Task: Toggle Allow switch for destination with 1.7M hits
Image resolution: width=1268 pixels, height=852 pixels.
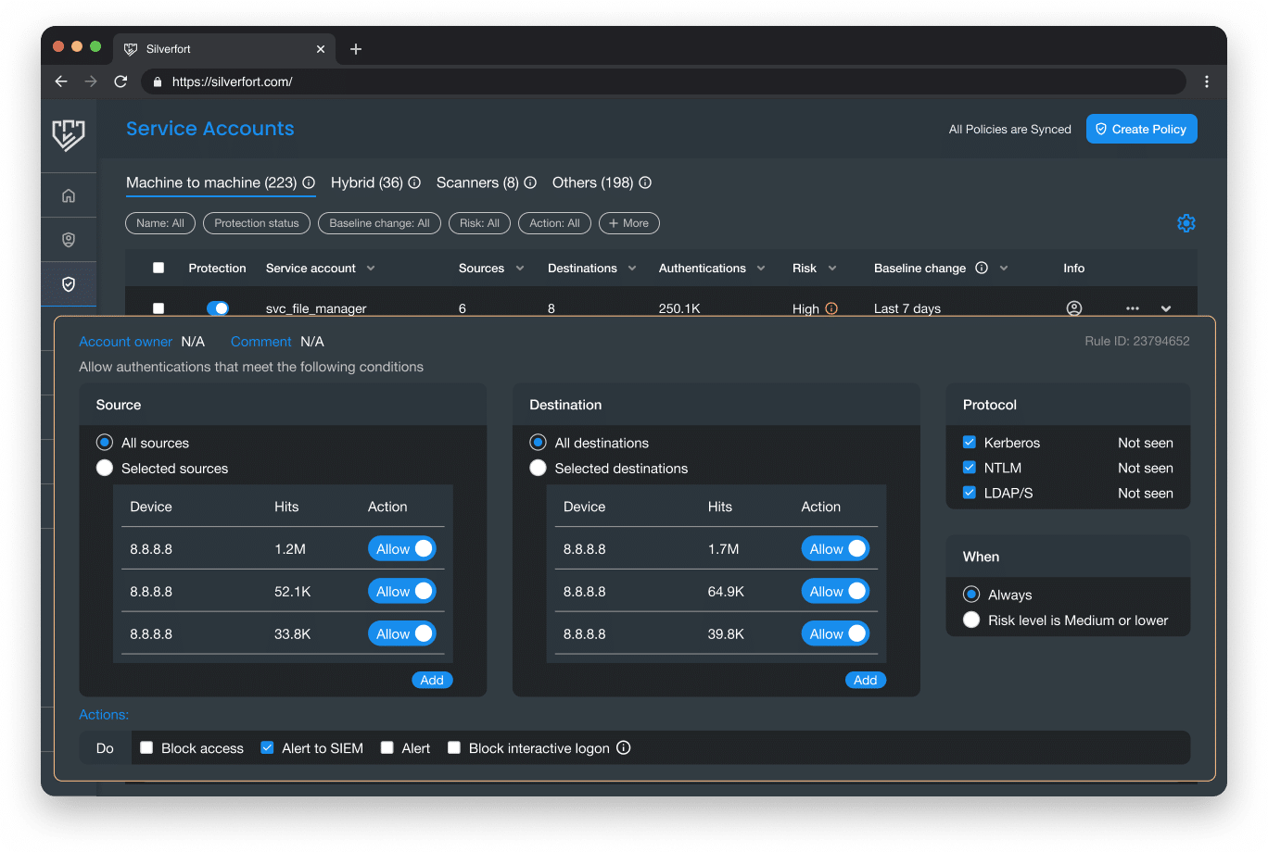Action: tap(835, 548)
